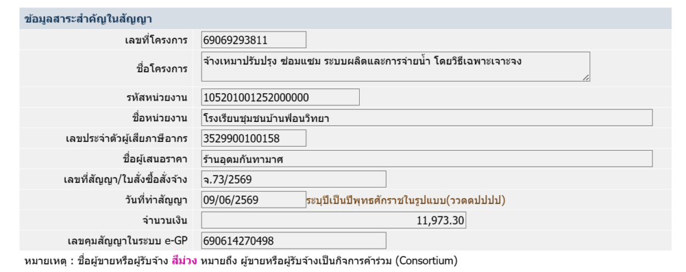Click the contract date field 09/06/2569
Screen dimensions: 686x272
254,200
